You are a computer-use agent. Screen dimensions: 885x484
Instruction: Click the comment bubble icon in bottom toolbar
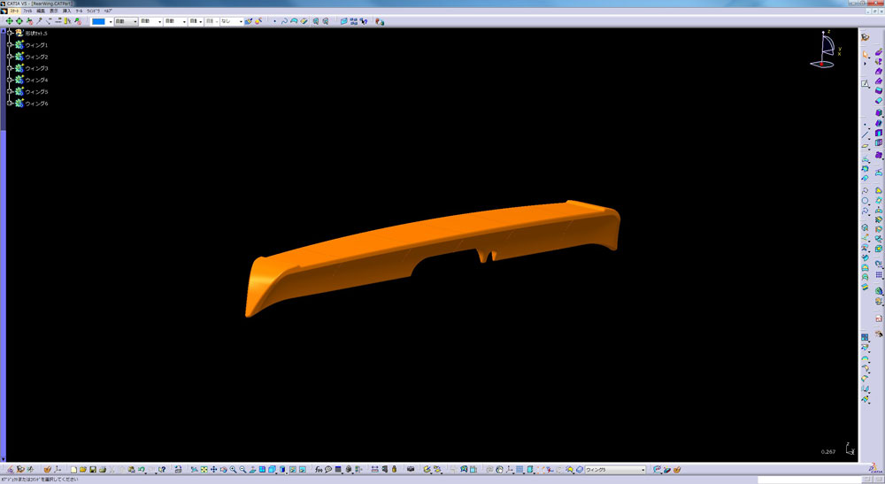point(328,469)
